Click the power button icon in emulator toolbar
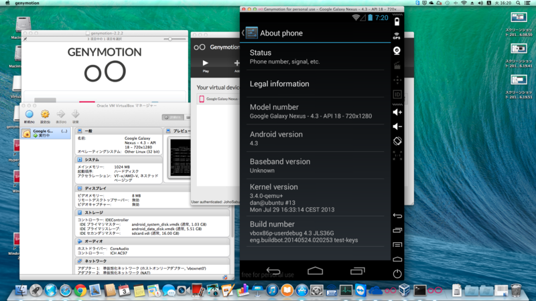Image resolution: width=536 pixels, height=301 pixels. coord(397,274)
